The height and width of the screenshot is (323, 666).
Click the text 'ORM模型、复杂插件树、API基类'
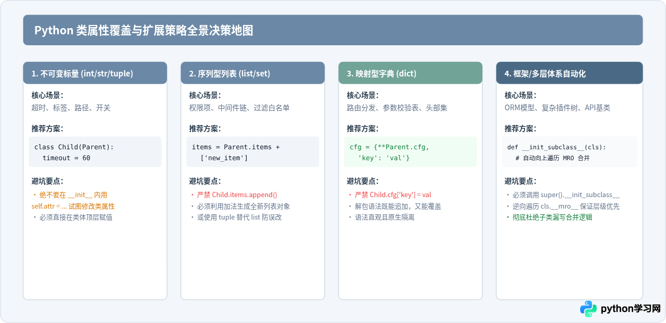[x=557, y=108]
